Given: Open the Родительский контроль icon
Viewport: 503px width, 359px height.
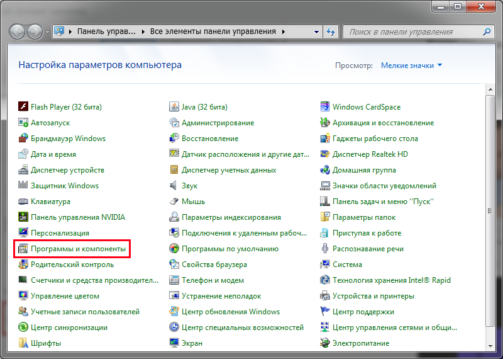Looking at the screenshot, I should point(23,264).
